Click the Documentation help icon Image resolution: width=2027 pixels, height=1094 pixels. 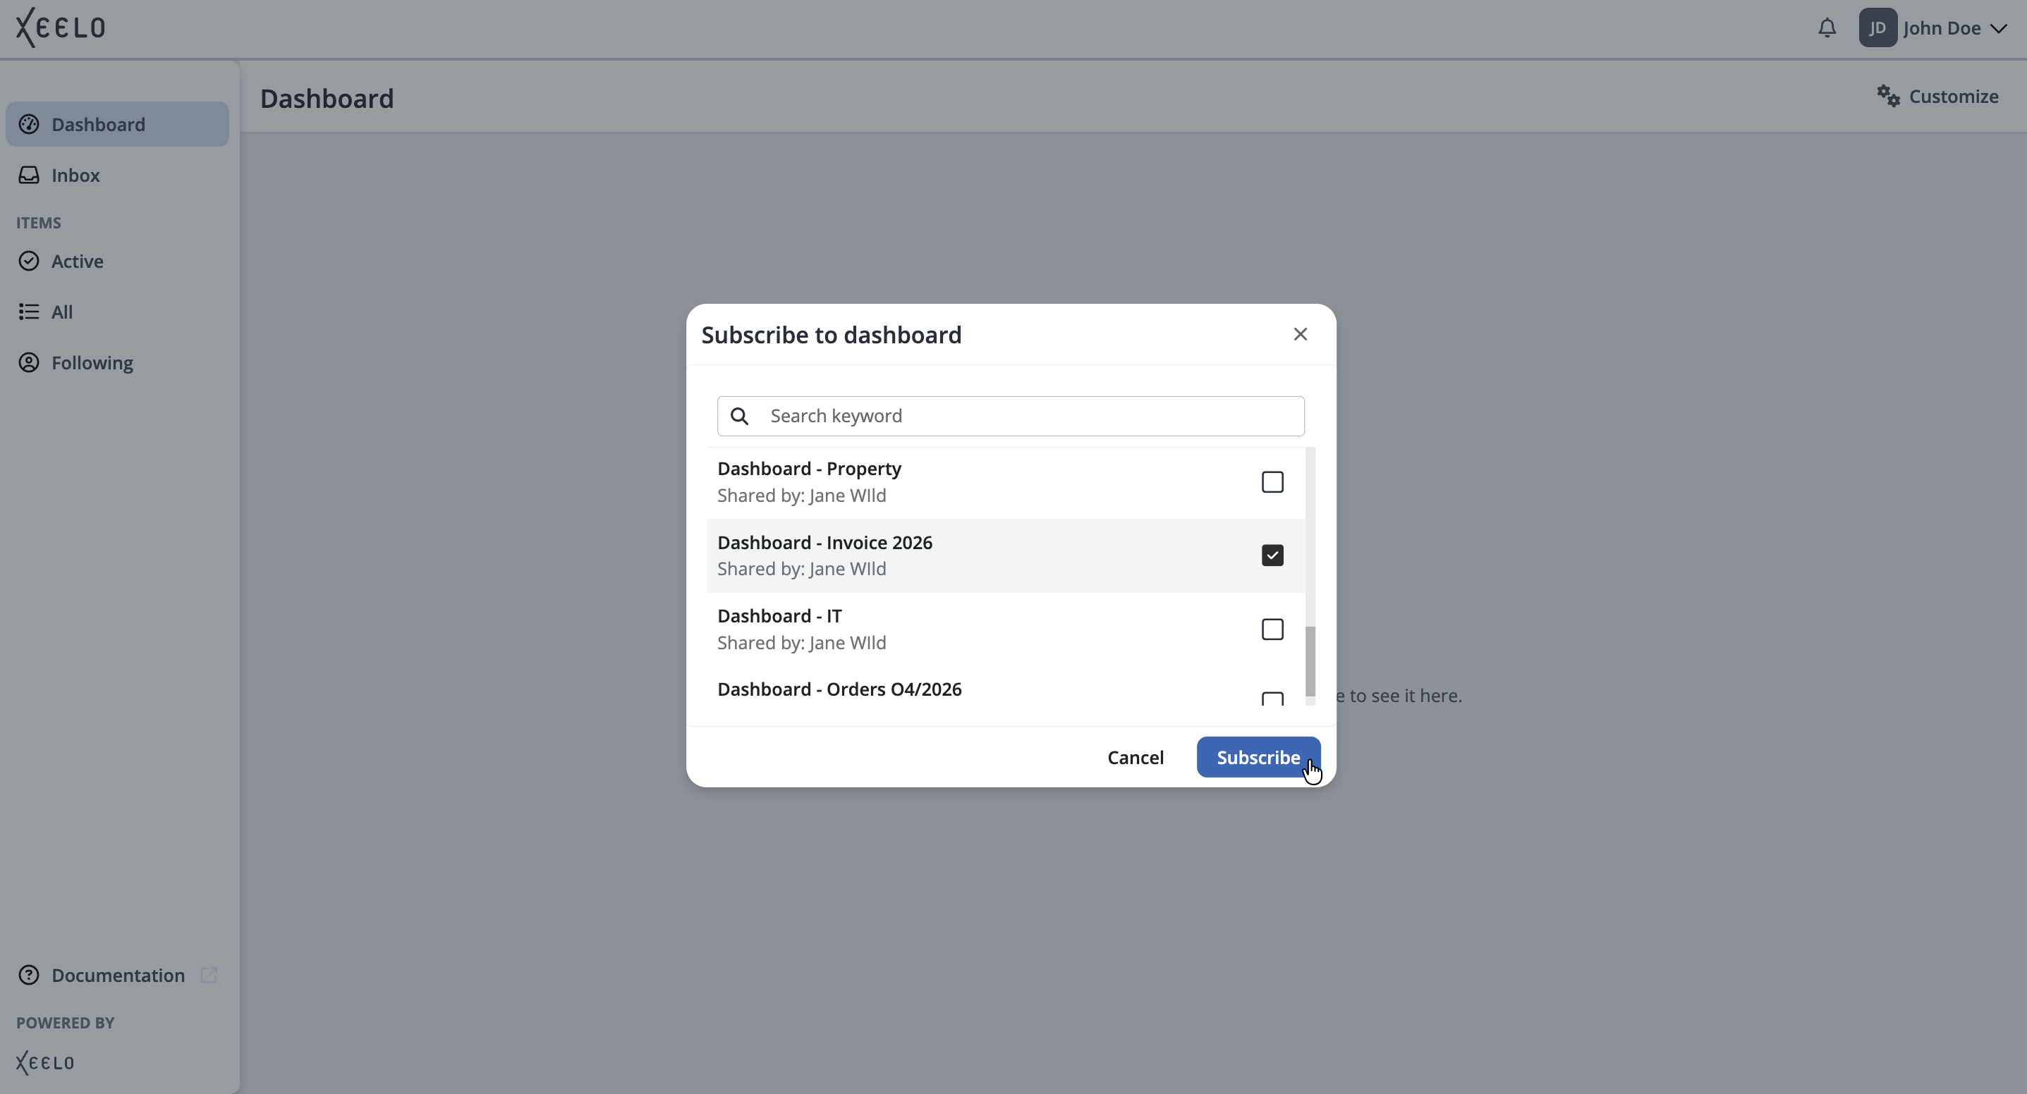pyautogui.click(x=29, y=976)
